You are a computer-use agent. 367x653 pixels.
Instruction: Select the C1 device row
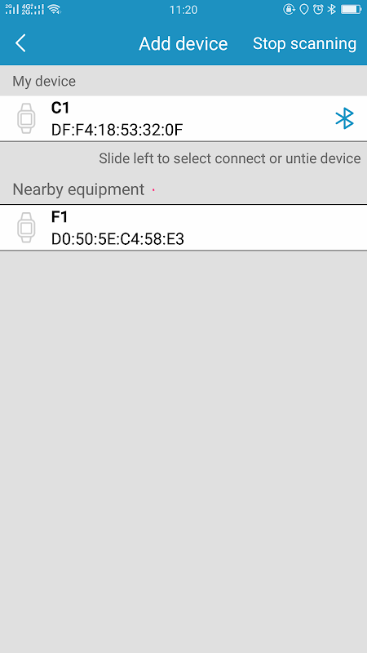[183, 118]
